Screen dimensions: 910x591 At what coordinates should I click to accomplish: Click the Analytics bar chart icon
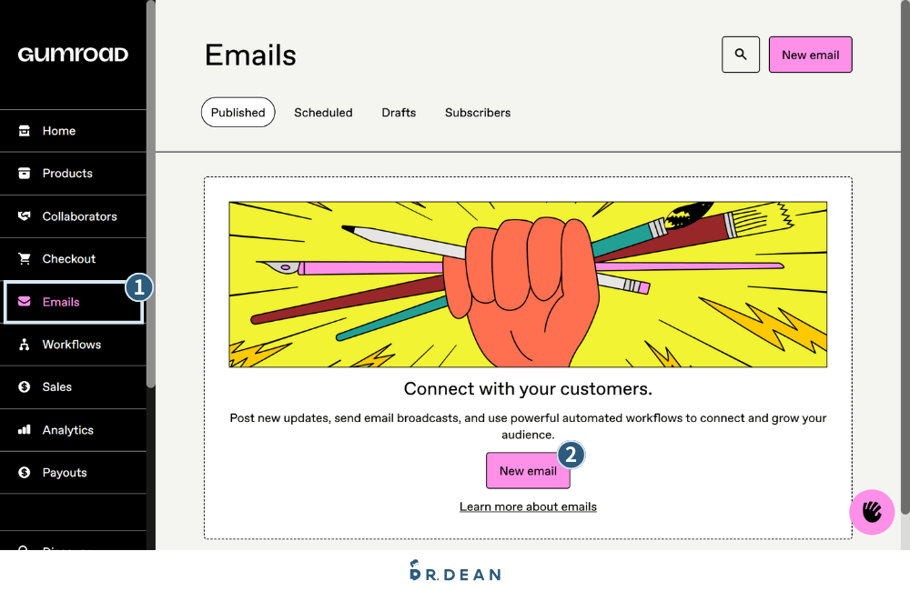[x=25, y=430]
